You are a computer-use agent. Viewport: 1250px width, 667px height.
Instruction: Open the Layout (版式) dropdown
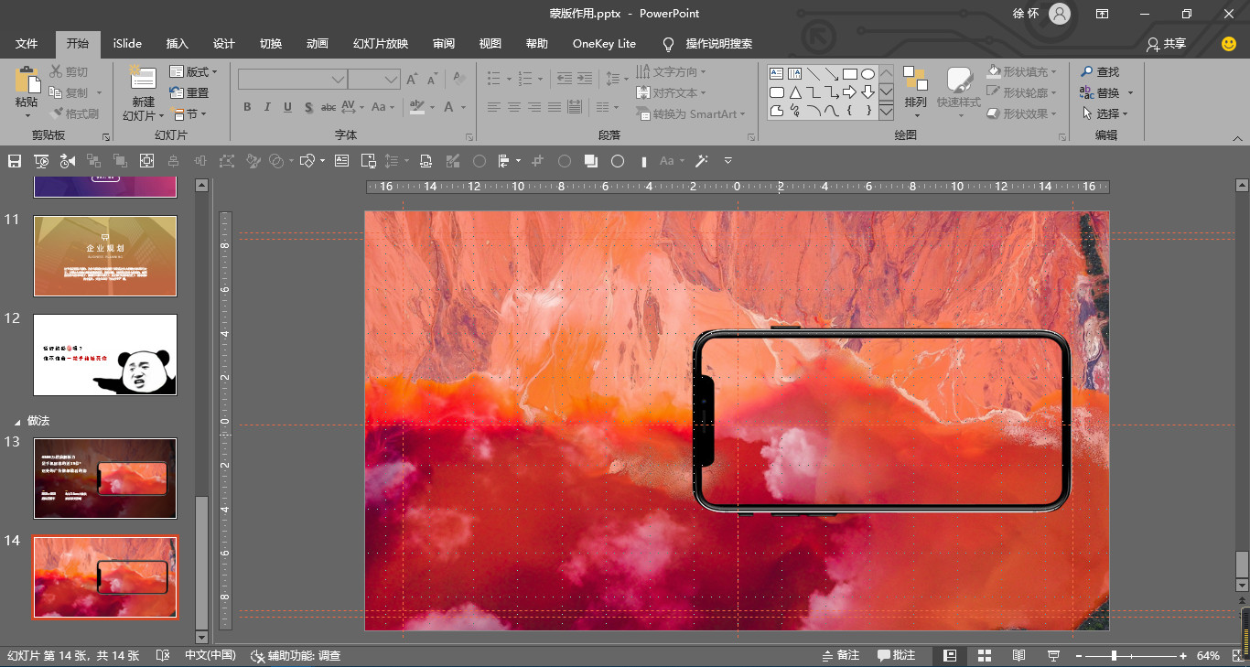194,71
